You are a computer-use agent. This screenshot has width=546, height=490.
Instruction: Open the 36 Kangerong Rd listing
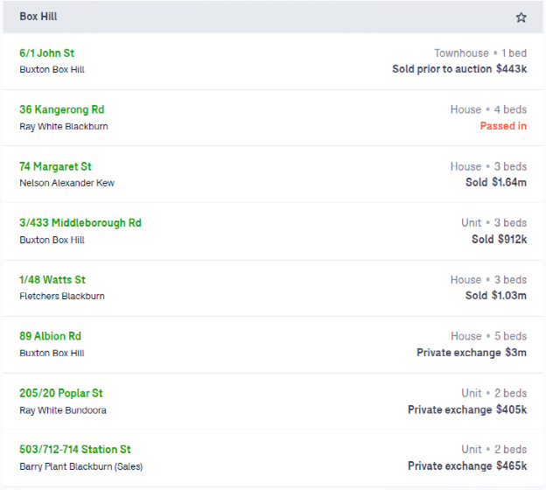pos(61,110)
